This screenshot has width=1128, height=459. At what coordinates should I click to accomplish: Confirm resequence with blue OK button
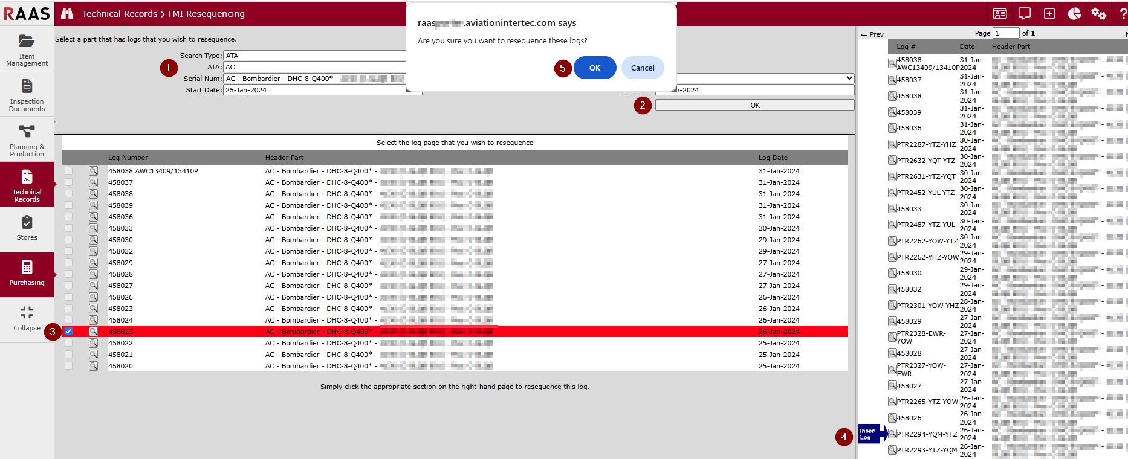pos(594,68)
